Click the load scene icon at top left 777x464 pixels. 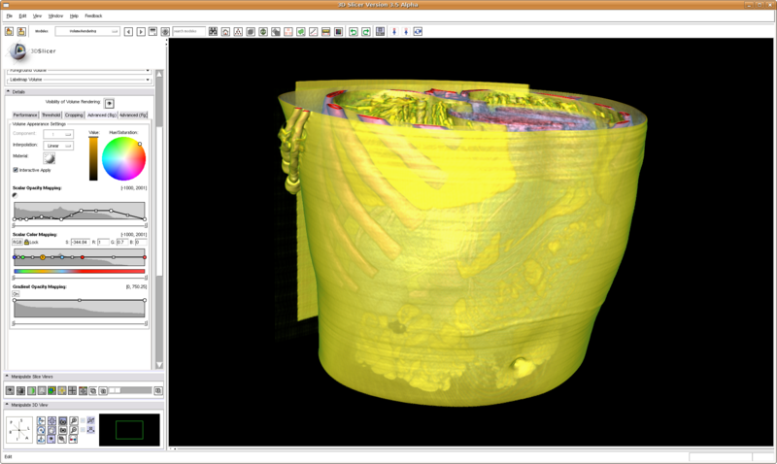[9, 31]
